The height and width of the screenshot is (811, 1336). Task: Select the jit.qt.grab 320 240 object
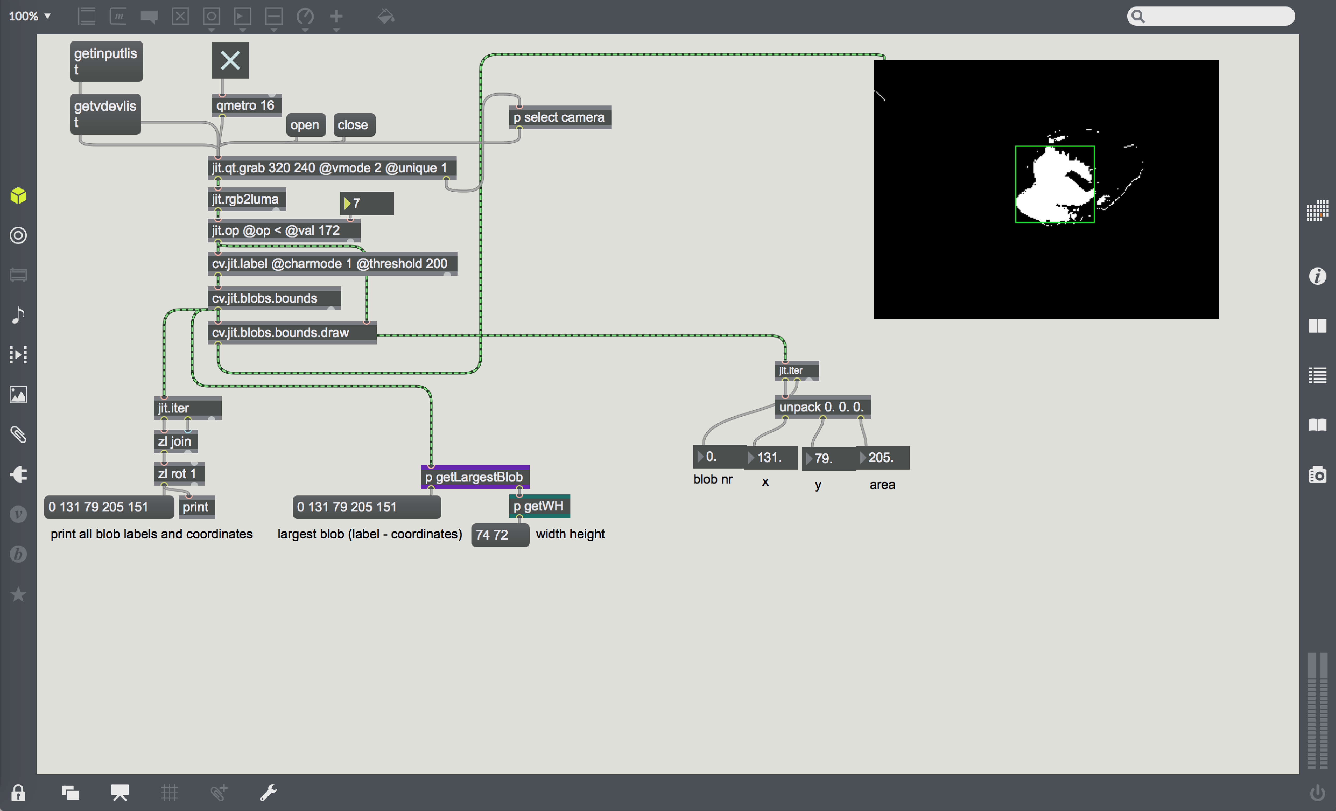(332, 168)
